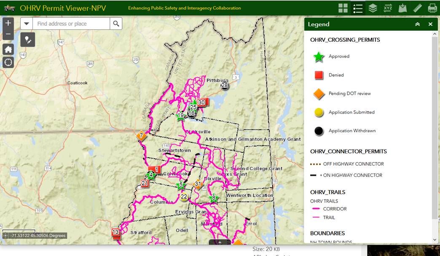
Task: Close the Legend panel
Action: coord(430,24)
